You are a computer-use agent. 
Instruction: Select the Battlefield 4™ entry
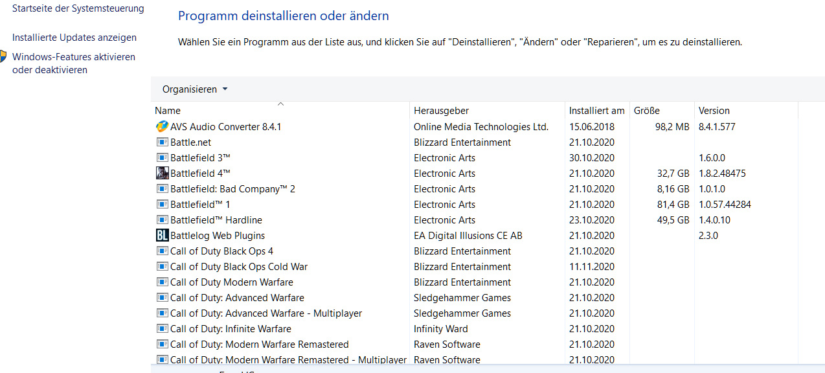[201, 174]
